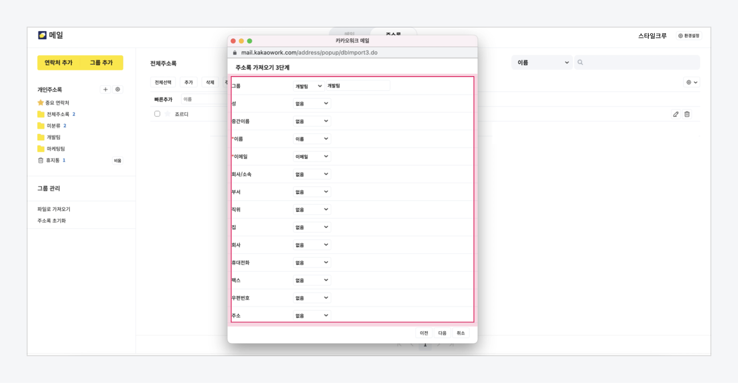
Task: Toggle the favorite star for 죠르디
Action: (x=168, y=114)
